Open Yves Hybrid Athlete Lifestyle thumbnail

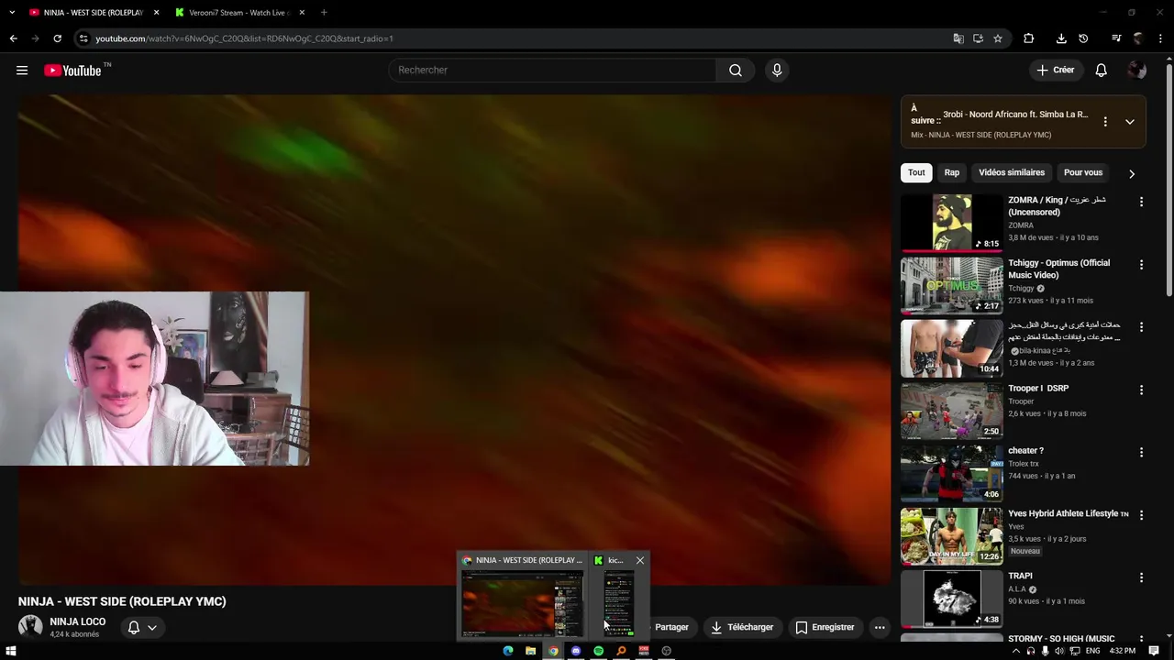(x=951, y=536)
